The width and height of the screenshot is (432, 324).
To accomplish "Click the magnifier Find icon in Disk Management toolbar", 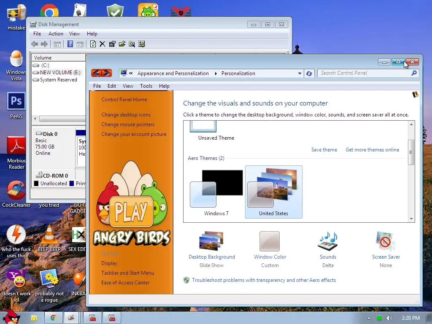I will click(x=132, y=44).
